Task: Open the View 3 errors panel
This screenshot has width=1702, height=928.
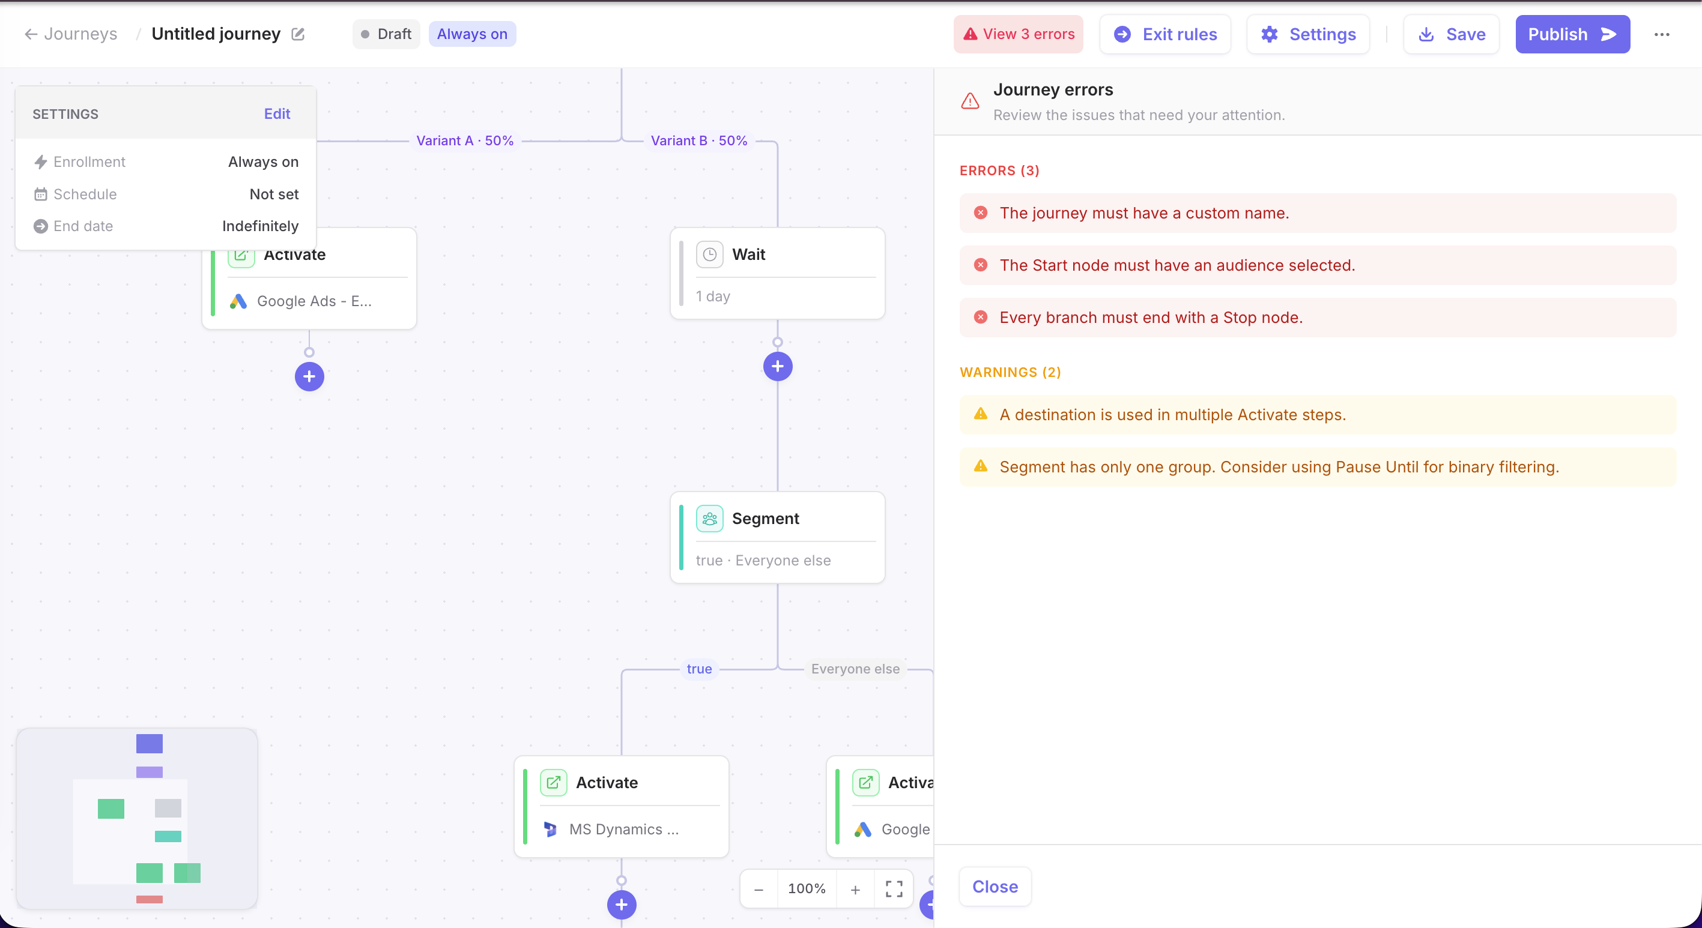Action: tap(1018, 34)
